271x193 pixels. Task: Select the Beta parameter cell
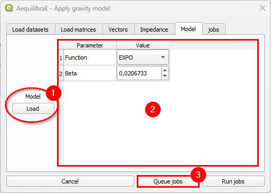click(90, 73)
